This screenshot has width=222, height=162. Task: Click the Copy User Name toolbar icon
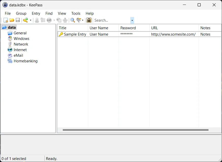click(37, 20)
